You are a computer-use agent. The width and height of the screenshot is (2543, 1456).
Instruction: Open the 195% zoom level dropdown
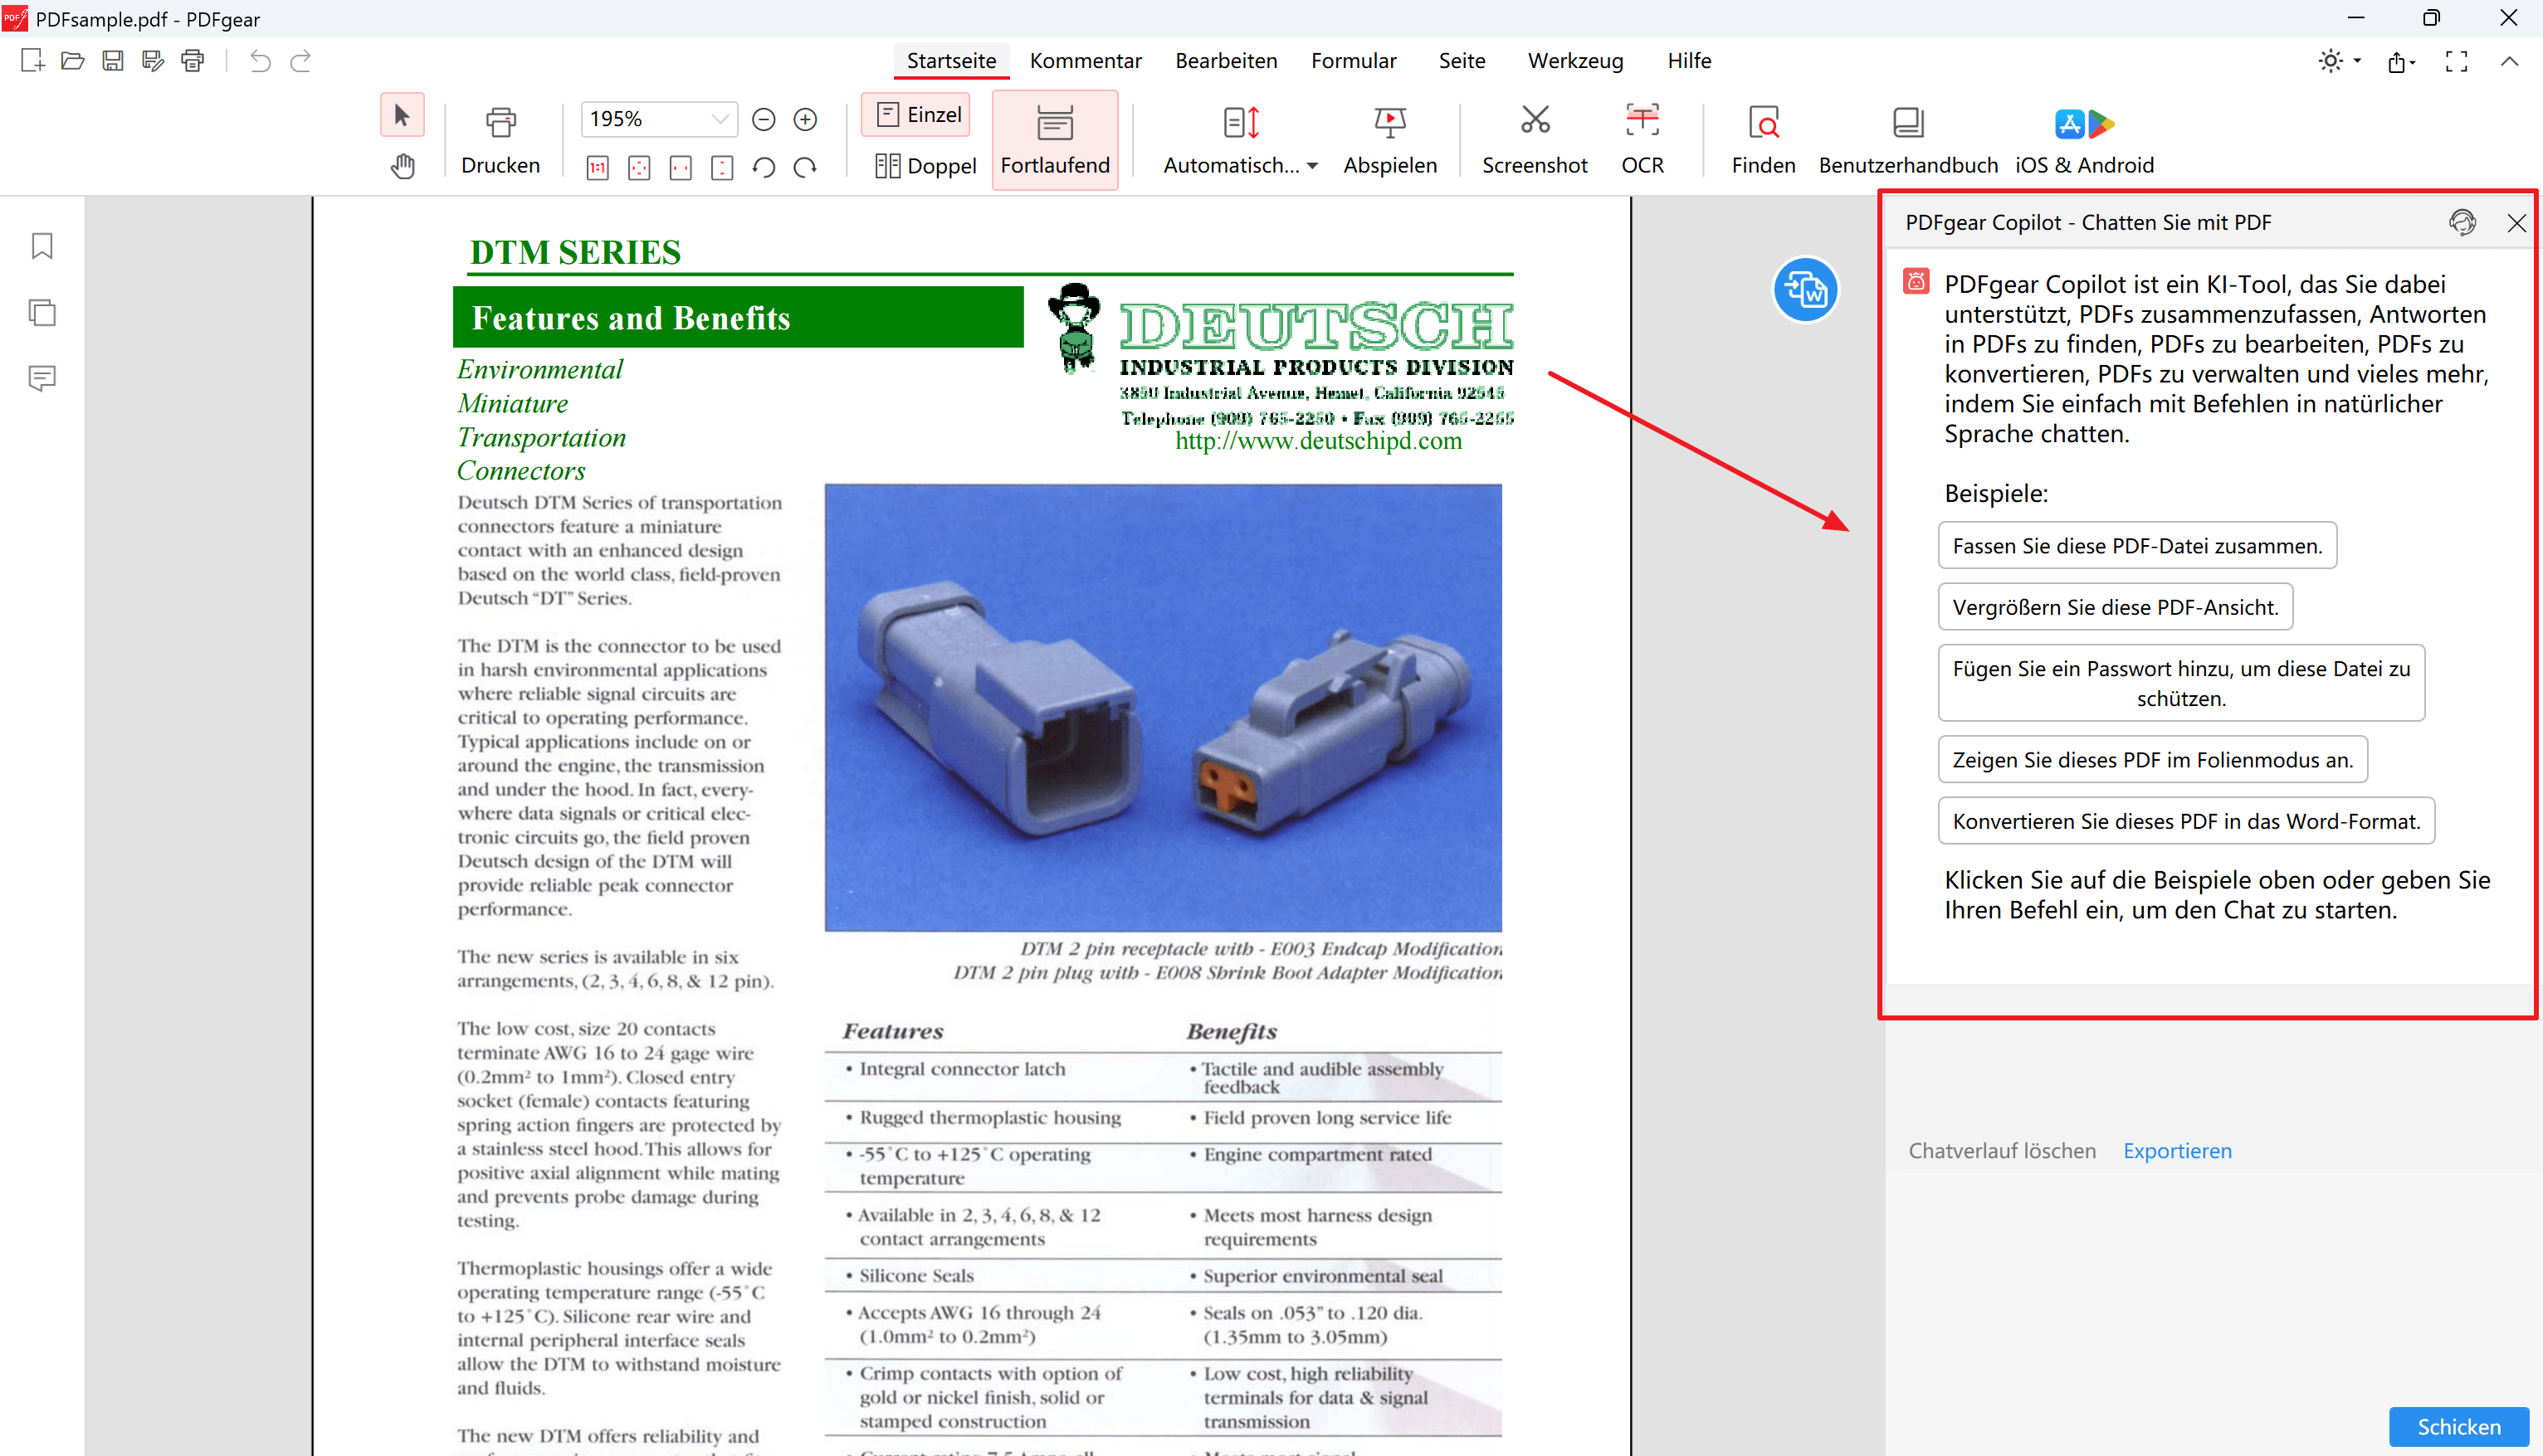[x=720, y=119]
